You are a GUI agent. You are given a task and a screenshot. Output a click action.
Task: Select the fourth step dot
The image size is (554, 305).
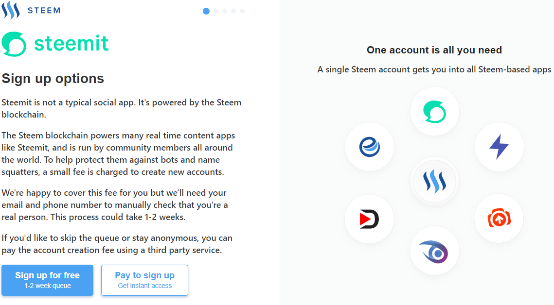tap(233, 11)
